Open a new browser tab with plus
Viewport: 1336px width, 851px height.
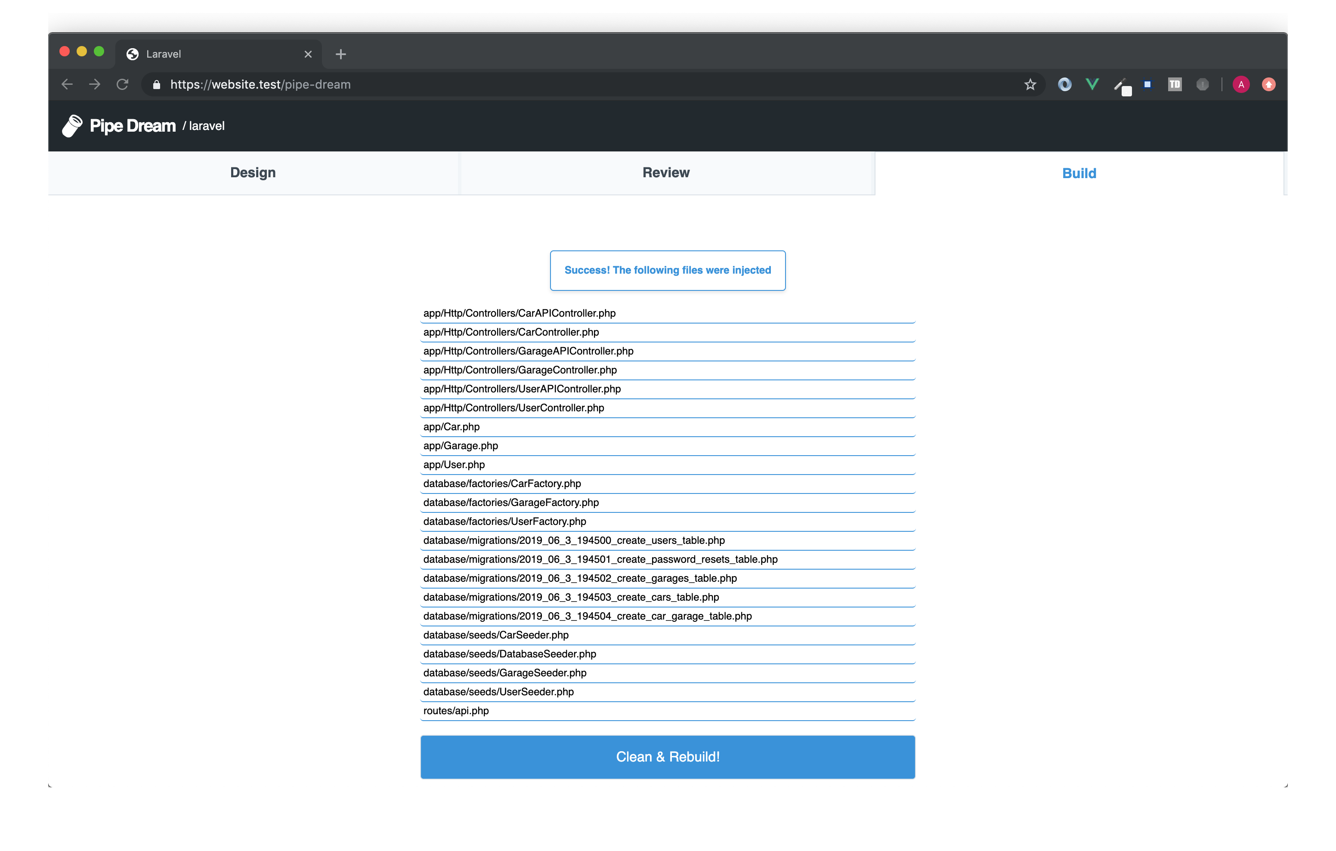[x=340, y=54]
